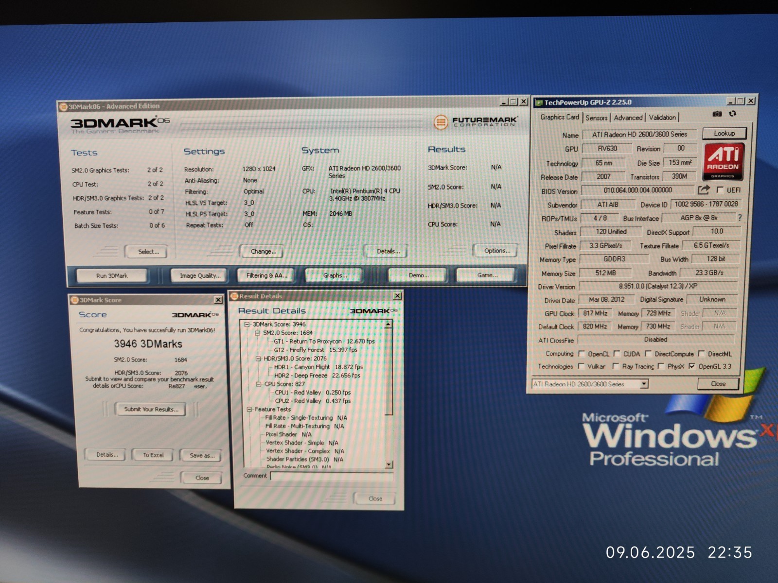
Task: Switch to Advanced tab
Action: [628, 118]
